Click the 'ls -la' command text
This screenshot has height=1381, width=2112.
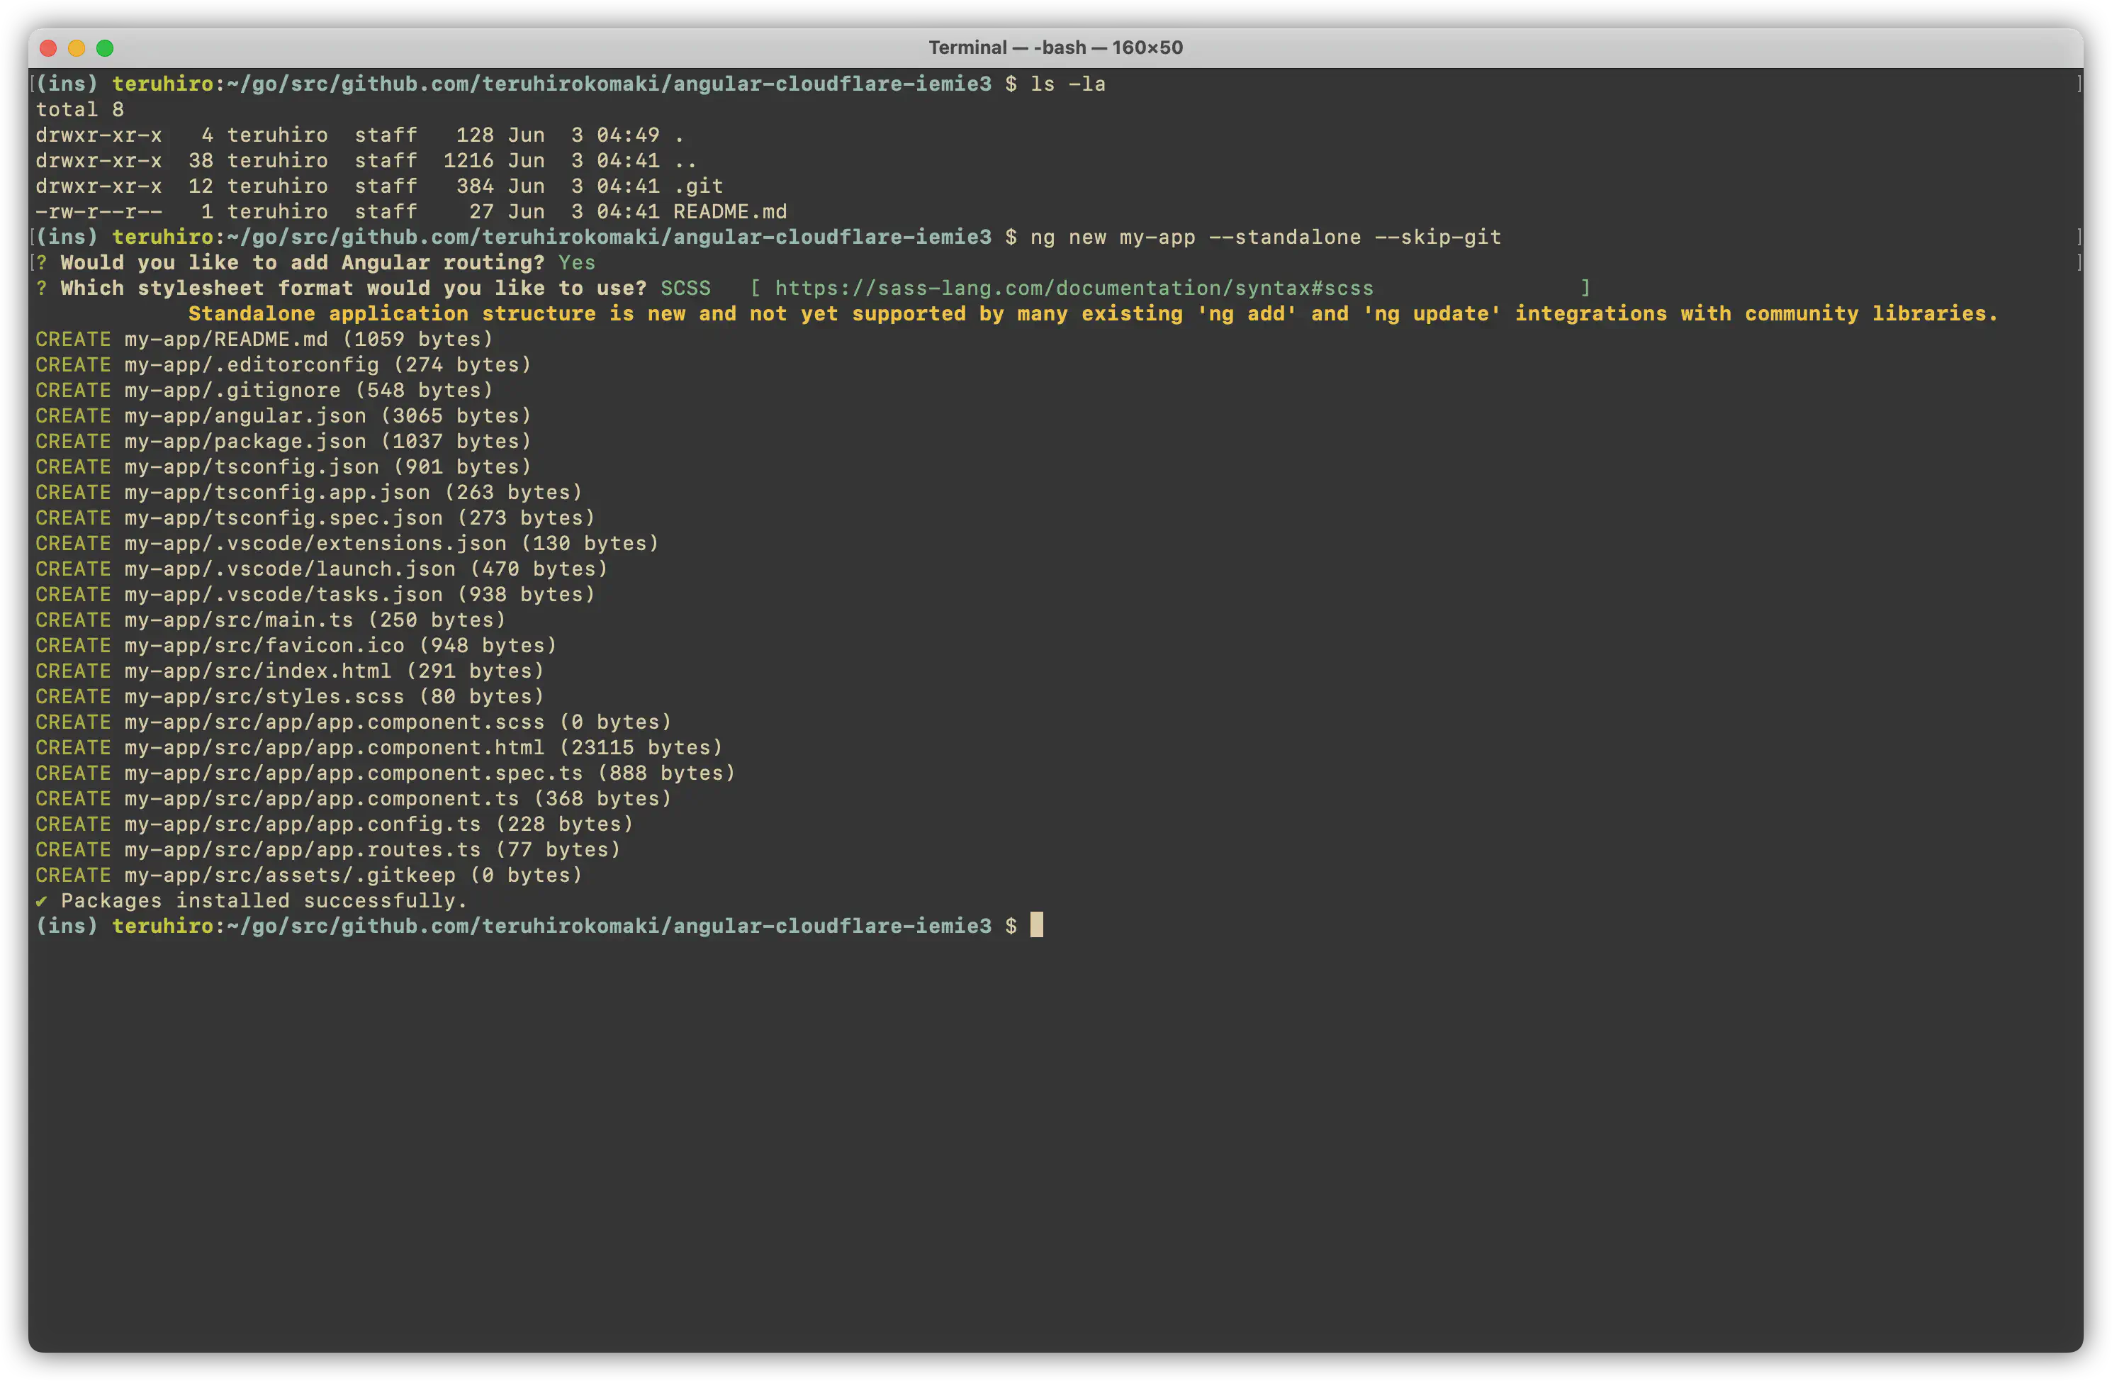click(1067, 84)
